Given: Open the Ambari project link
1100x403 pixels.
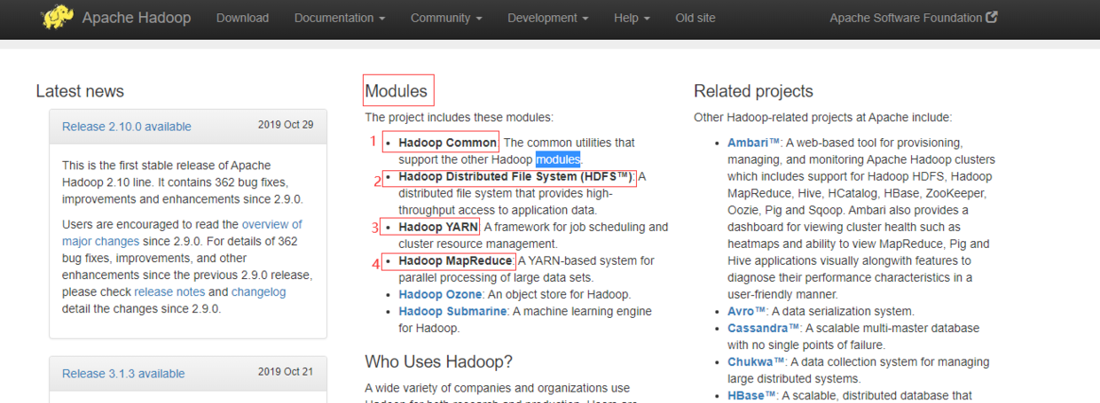Looking at the screenshot, I should 754,143.
